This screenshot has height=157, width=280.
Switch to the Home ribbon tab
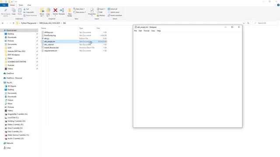[x=12, y=5]
